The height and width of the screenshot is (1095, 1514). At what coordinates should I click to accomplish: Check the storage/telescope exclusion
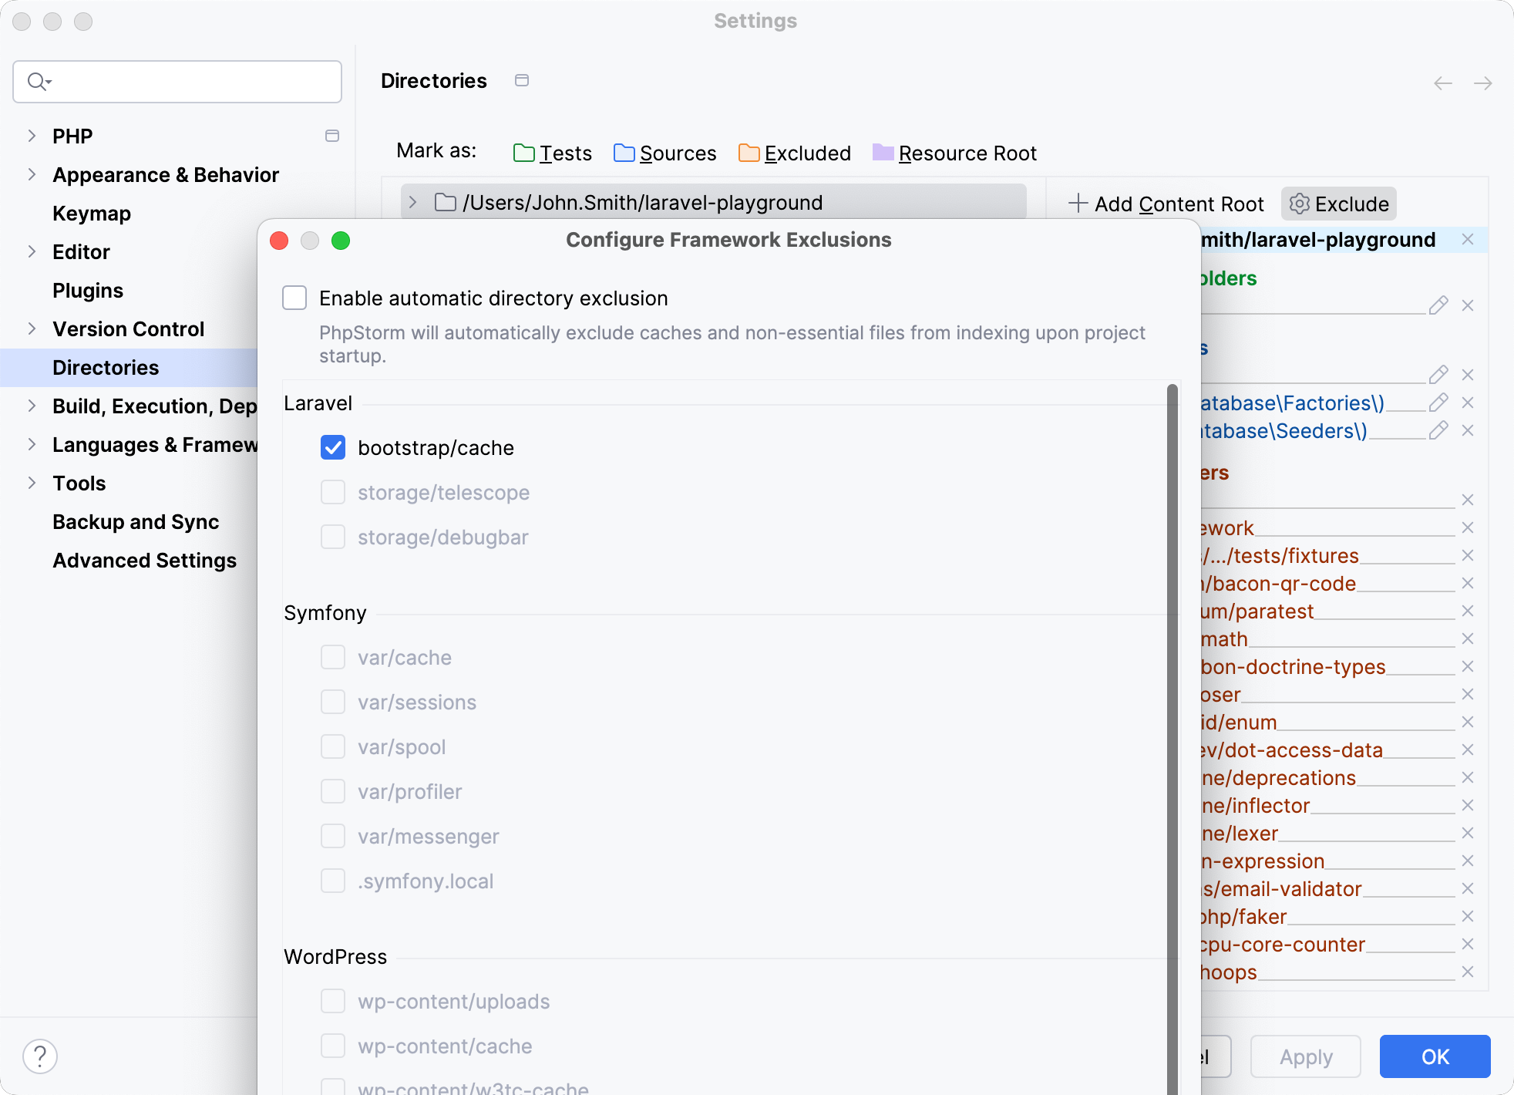[x=332, y=492]
